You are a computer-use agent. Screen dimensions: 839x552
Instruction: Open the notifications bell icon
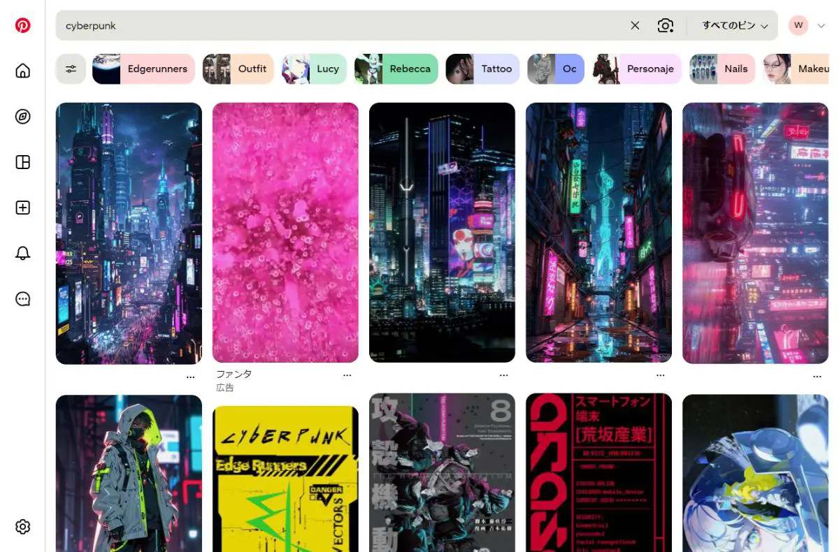pos(23,253)
